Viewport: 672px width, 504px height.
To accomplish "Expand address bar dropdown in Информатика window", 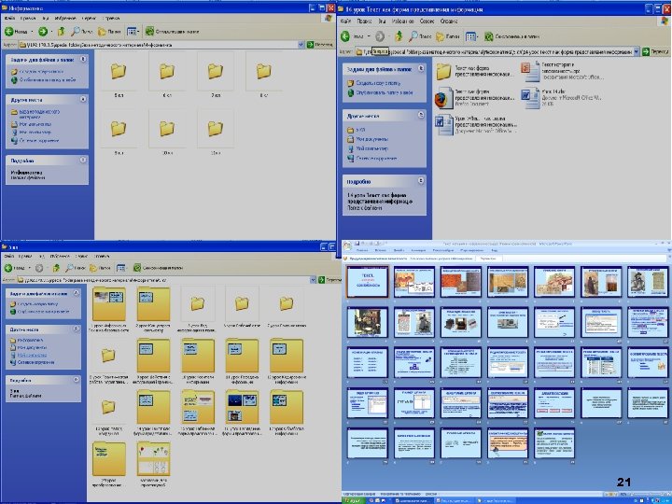I will point(301,44).
